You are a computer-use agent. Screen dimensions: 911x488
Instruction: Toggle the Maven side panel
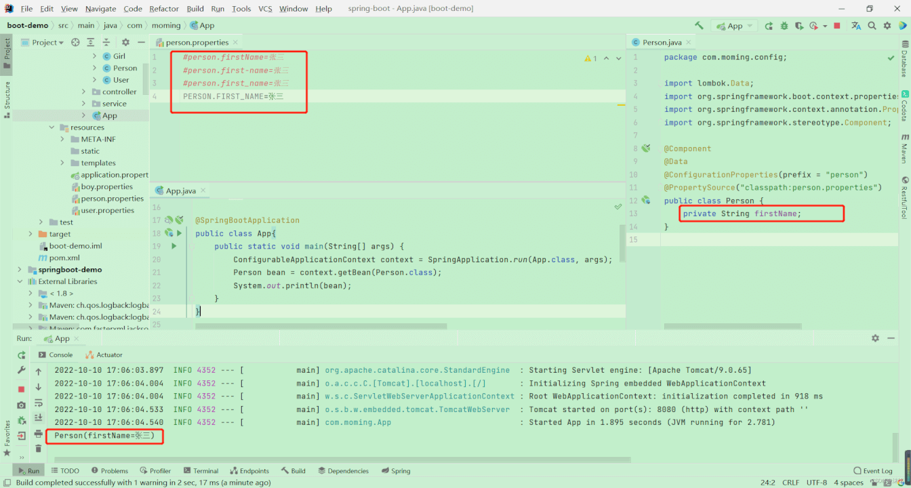(904, 148)
